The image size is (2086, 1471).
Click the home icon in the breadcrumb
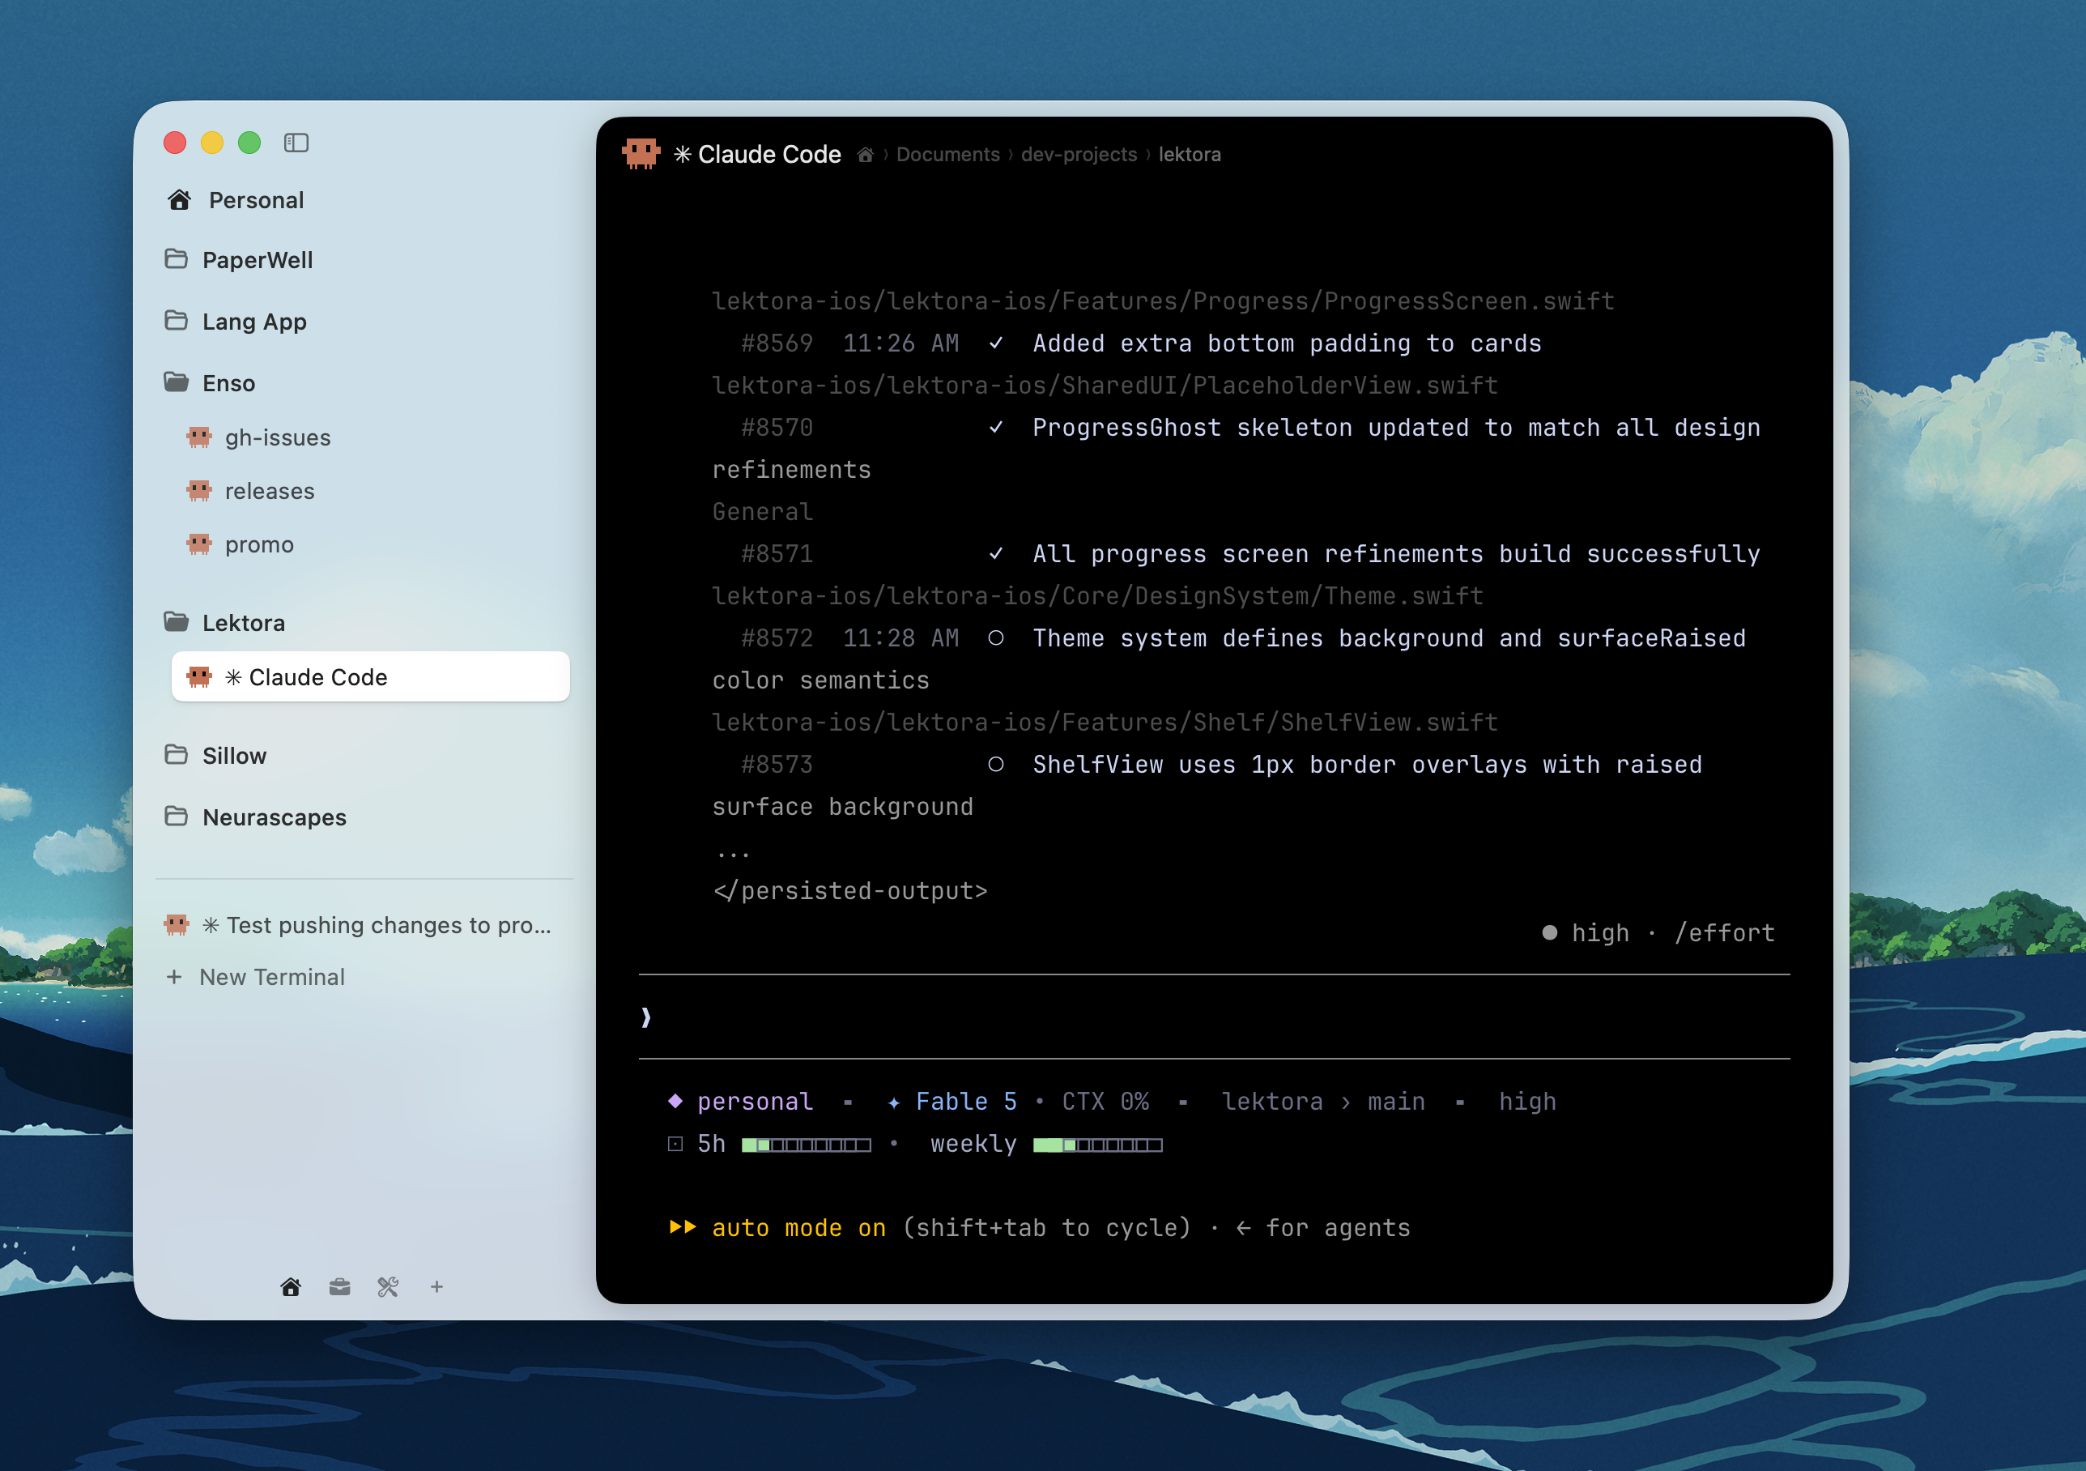[865, 155]
